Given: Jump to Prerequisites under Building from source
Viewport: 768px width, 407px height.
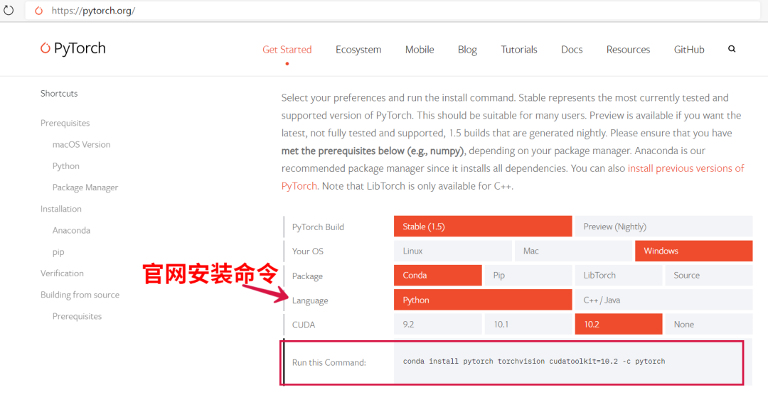Looking at the screenshot, I should point(77,317).
